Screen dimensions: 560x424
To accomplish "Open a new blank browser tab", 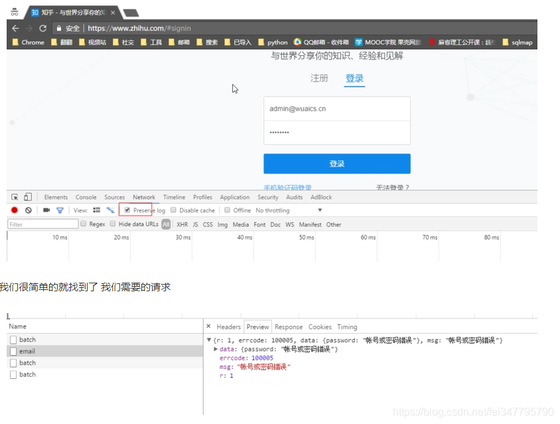I will point(131,13).
